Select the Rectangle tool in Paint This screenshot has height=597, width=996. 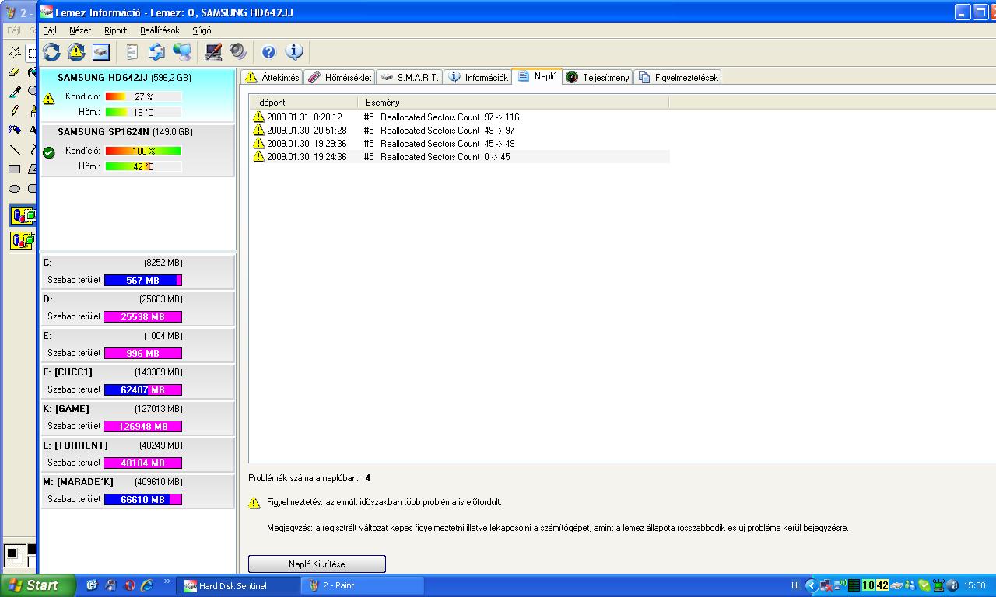pyautogui.click(x=14, y=169)
